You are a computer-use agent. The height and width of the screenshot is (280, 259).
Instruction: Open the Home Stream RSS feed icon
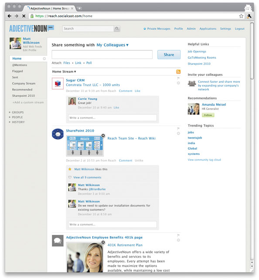[x=178, y=72]
